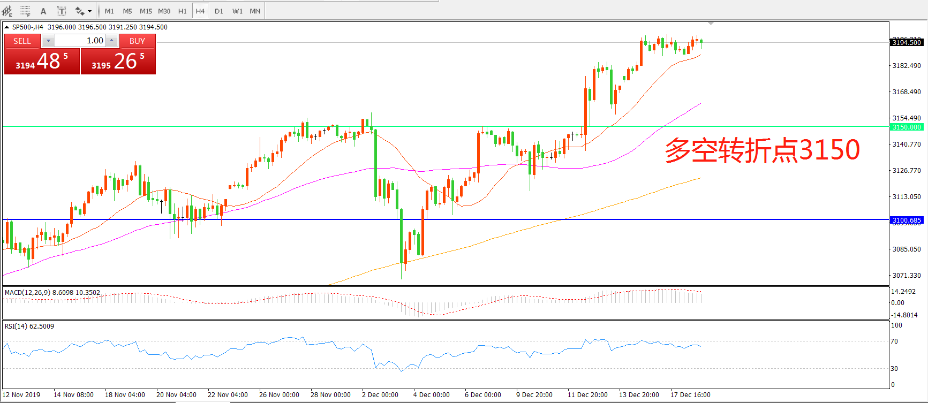Select the D1 daily timeframe
This screenshot has width=928, height=403.
[218, 11]
